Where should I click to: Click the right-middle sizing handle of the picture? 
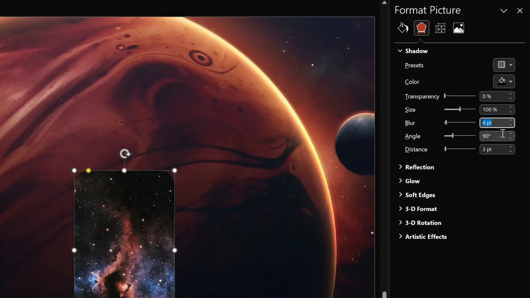pyautogui.click(x=174, y=250)
